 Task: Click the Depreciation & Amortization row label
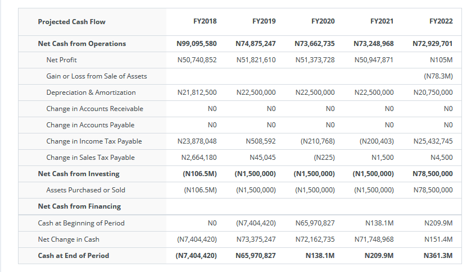(x=90, y=93)
